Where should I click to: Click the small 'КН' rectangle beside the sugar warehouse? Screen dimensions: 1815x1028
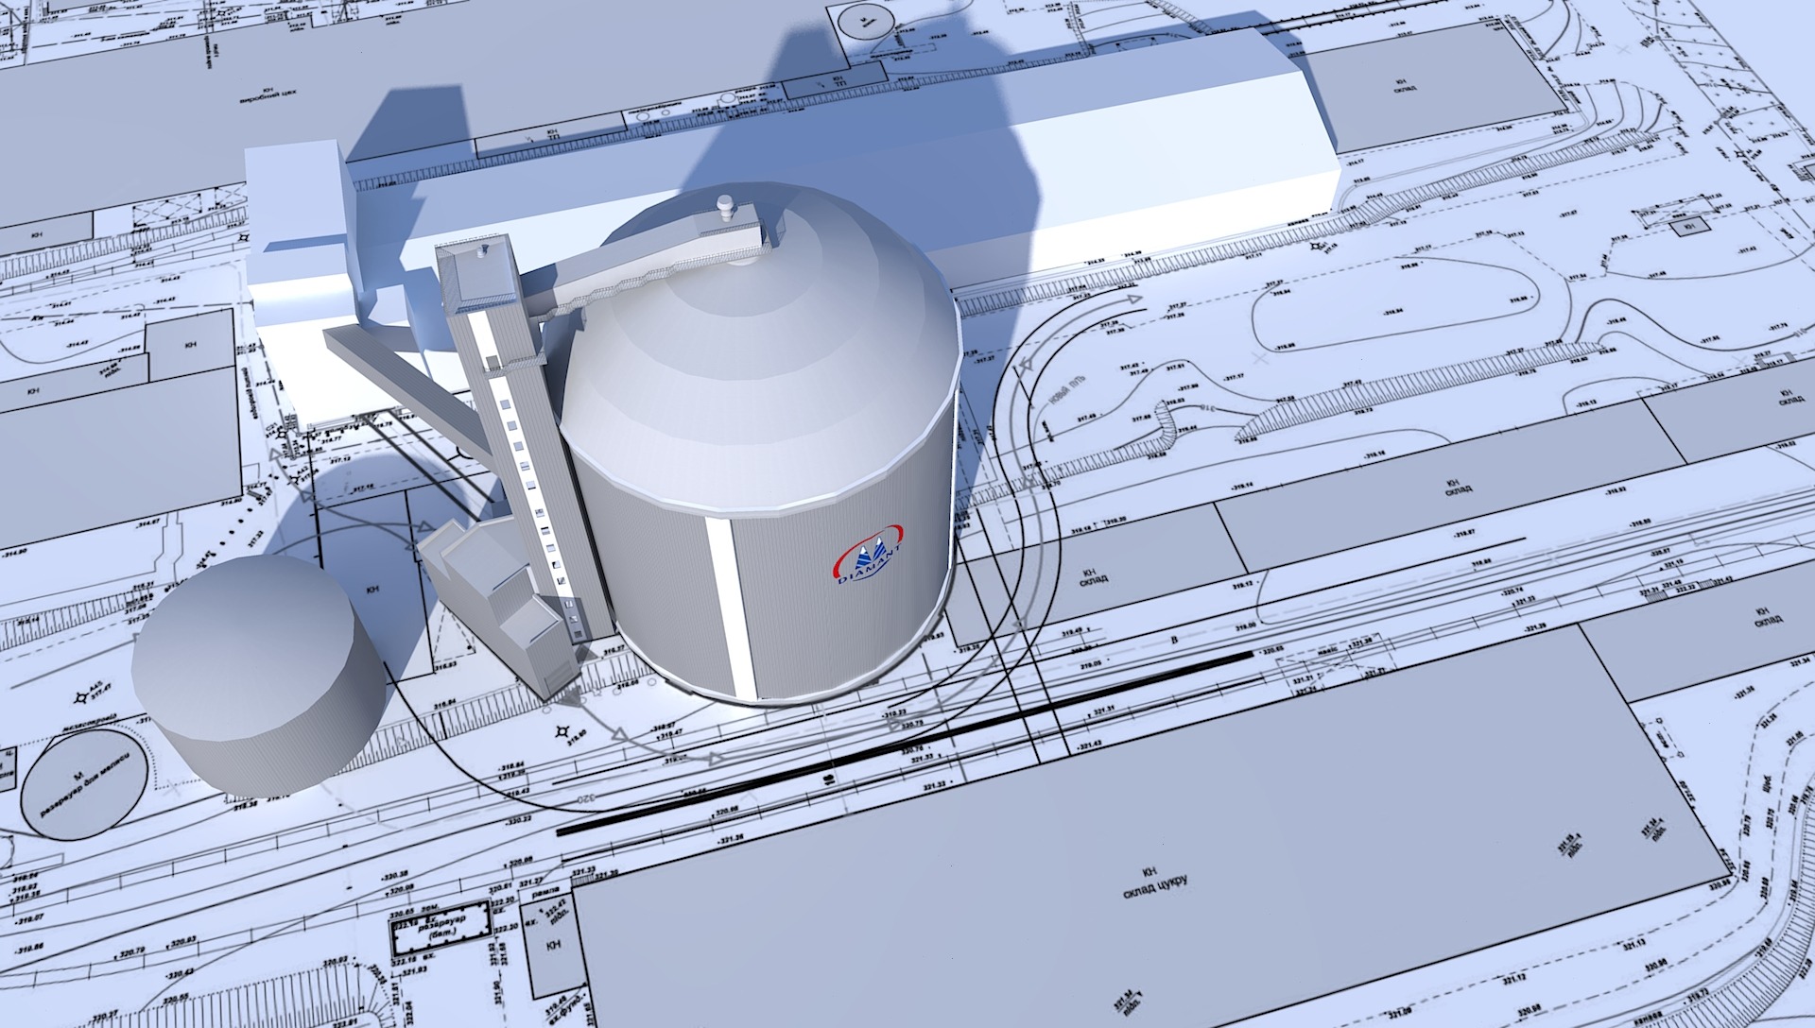click(554, 945)
